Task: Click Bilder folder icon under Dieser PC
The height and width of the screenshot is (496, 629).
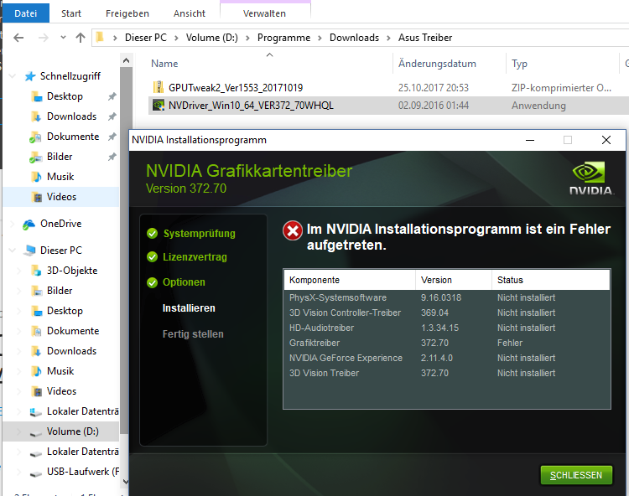Action: coord(37,291)
